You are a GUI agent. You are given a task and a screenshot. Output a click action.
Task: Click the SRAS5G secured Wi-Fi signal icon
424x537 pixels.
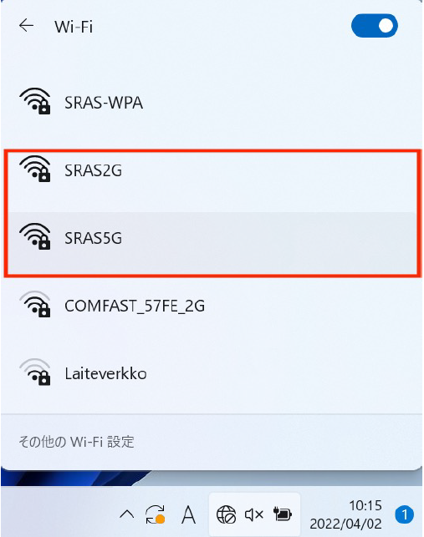(x=35, y=236)
